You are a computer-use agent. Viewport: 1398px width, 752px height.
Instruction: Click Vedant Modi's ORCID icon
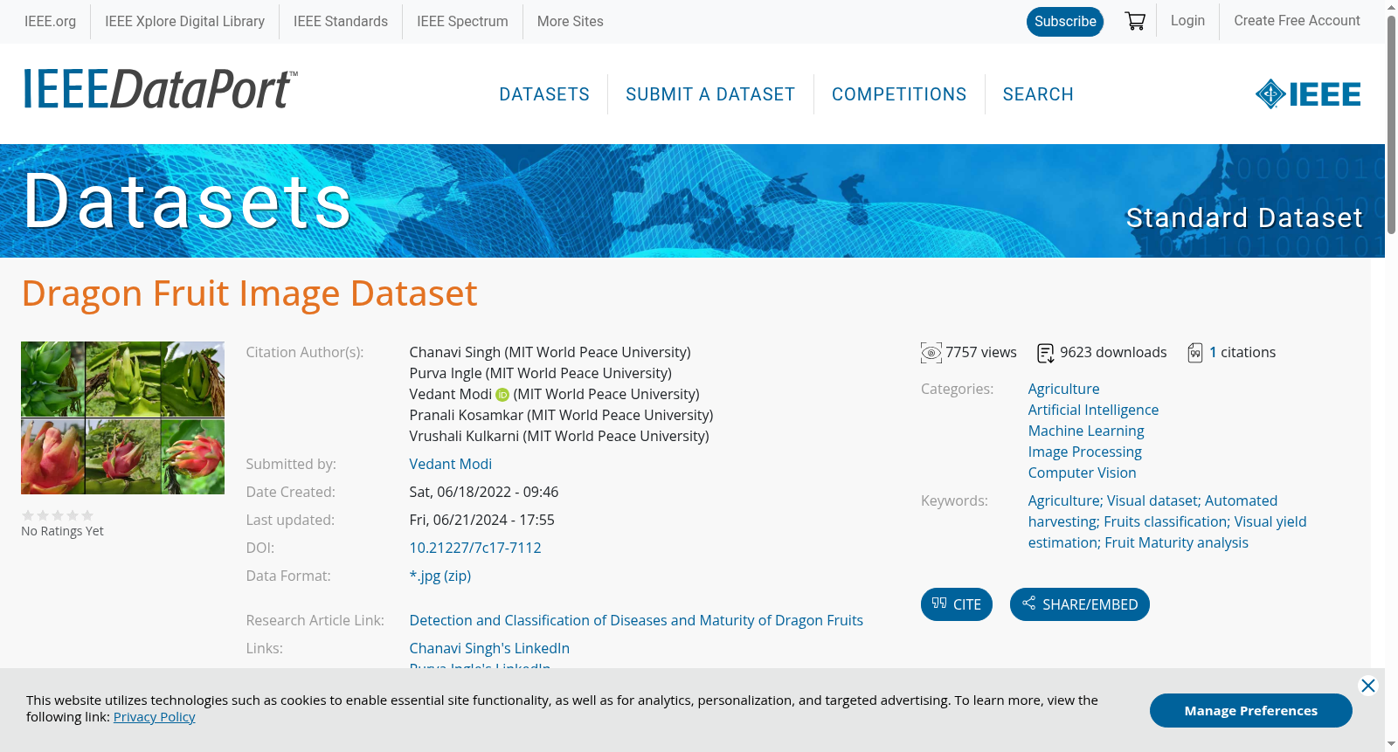[502, 395]
